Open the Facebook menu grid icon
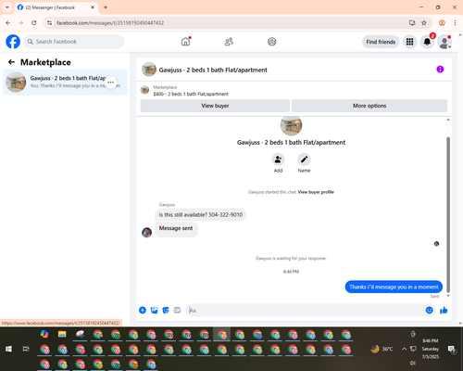This screenshot has height=371, width=463. pos(409,42)
